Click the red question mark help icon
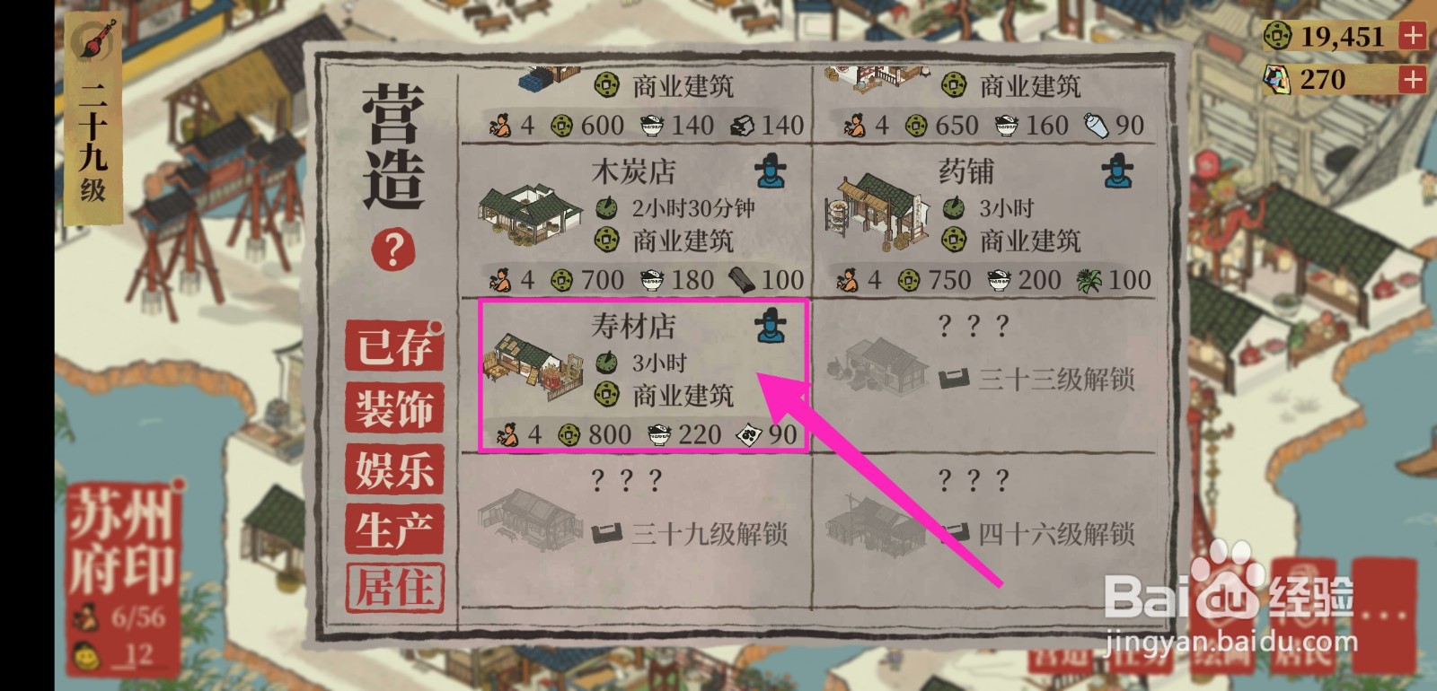The width and height of the screenshot is (1437, 691). 393,249
